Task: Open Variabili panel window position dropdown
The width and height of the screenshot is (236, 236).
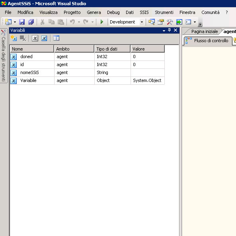Action: [x=164, y=31]
